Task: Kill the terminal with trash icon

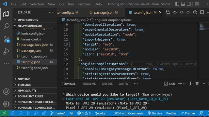Action: coord(197,84)
